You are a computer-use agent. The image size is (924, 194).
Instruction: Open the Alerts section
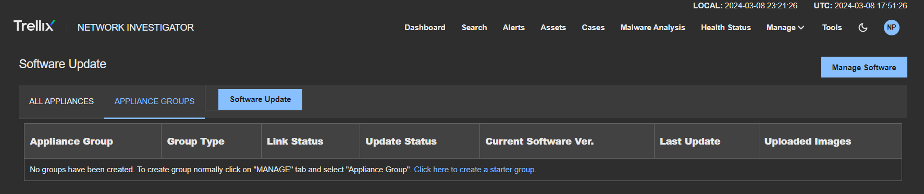514,28
